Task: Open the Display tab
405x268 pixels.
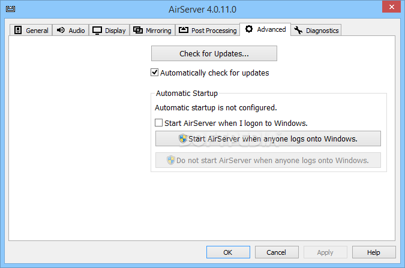Action: coord(109,30)
